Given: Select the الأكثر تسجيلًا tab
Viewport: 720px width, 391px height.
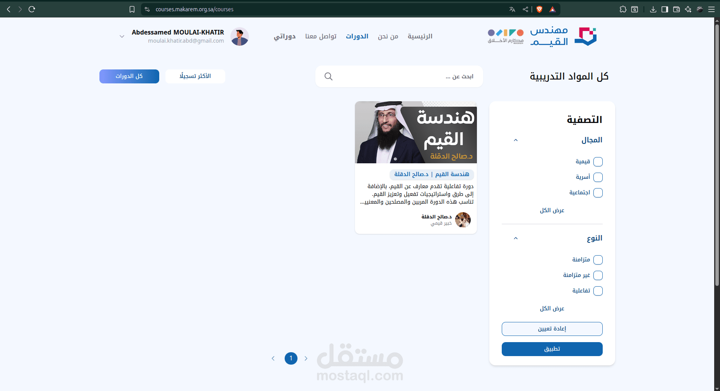Looking at the screenshot, I should [x=195, y=76].
